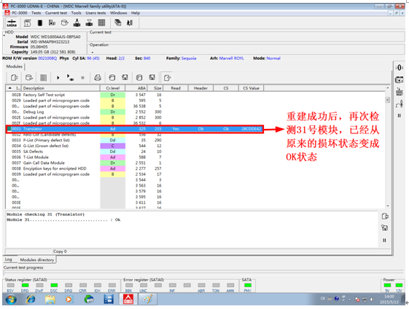The image size is (409, 309).
Task: Click the play-with-eye icon in Modules toolbar
Action: 70,77
